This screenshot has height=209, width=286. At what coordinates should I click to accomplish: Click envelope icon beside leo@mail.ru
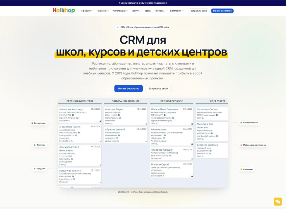72,159
